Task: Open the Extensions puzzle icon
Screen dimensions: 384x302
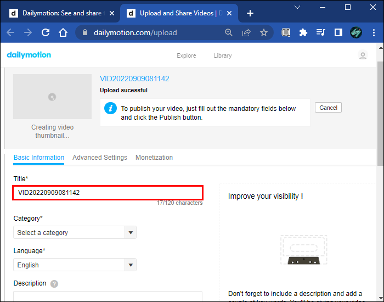Action: pos(303,32)
